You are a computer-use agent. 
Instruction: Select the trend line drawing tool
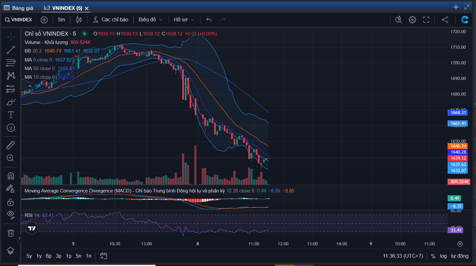[x=11, y=50]
